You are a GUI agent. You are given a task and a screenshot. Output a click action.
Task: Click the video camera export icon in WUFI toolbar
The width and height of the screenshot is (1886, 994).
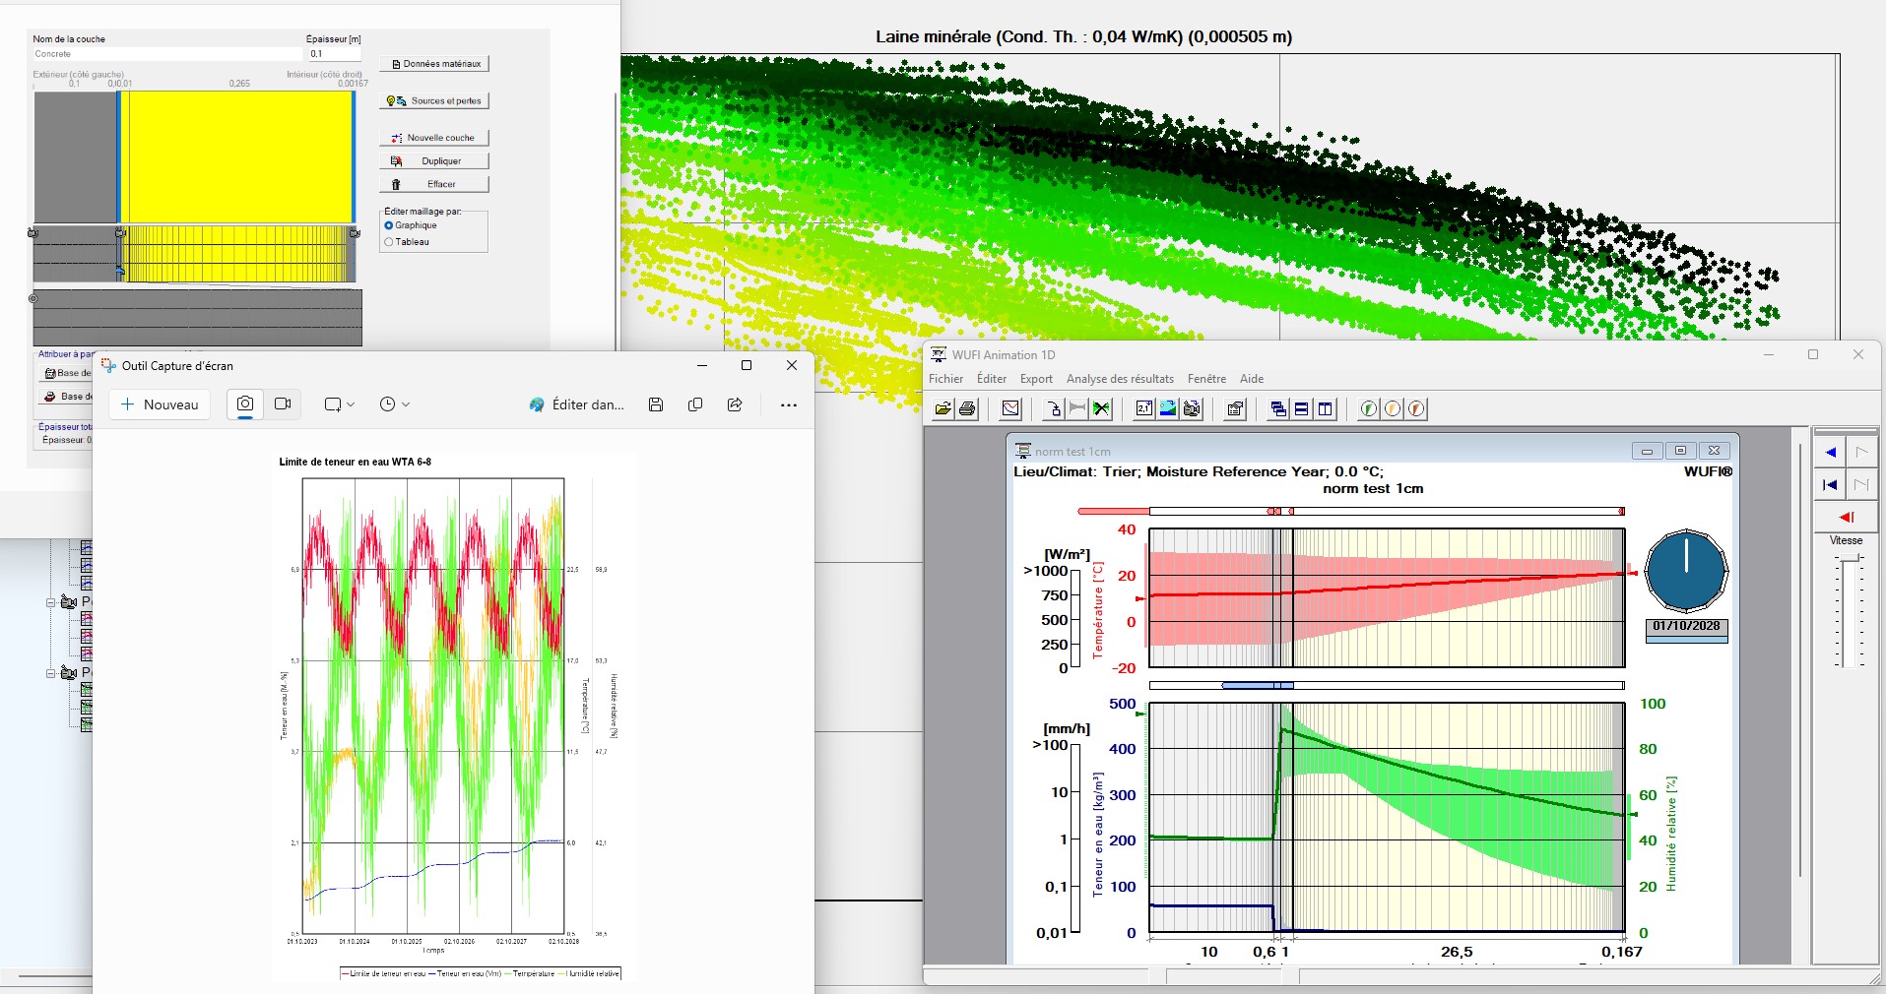point(1192,409)
